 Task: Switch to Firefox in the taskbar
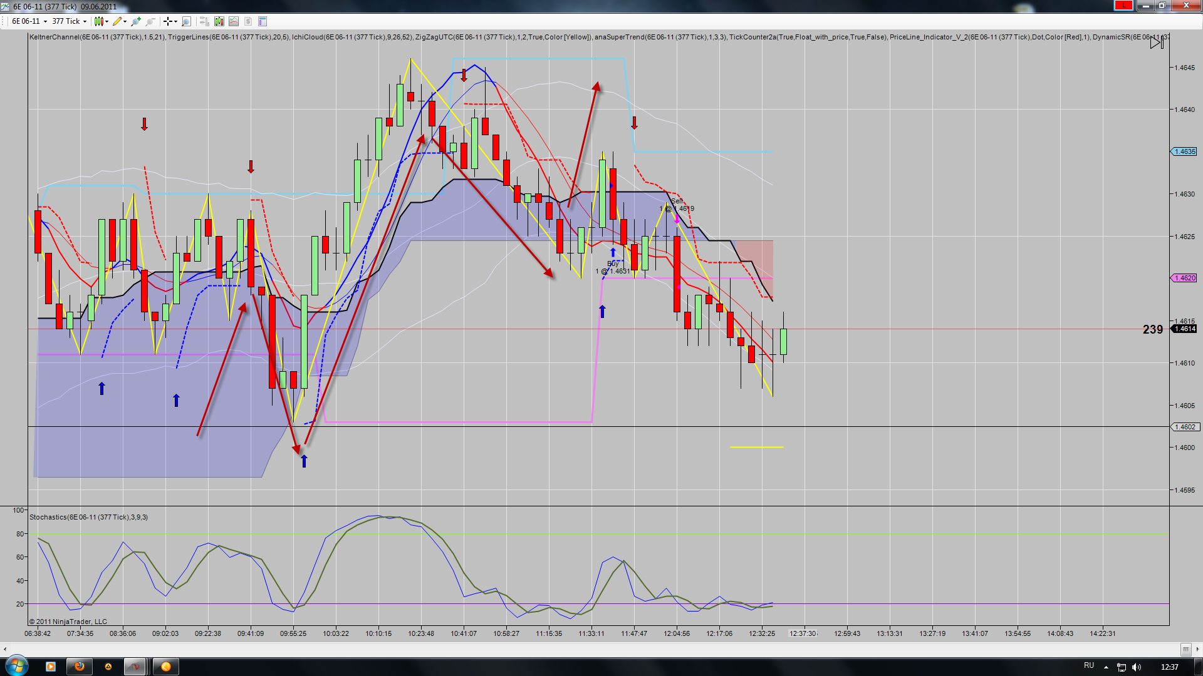pyautogui.click(x=80, y=667)
